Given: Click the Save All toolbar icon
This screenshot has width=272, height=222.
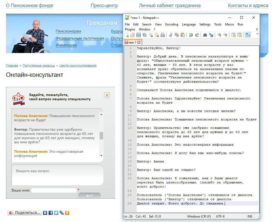Looking at the screenshot, I should point(144,35).
